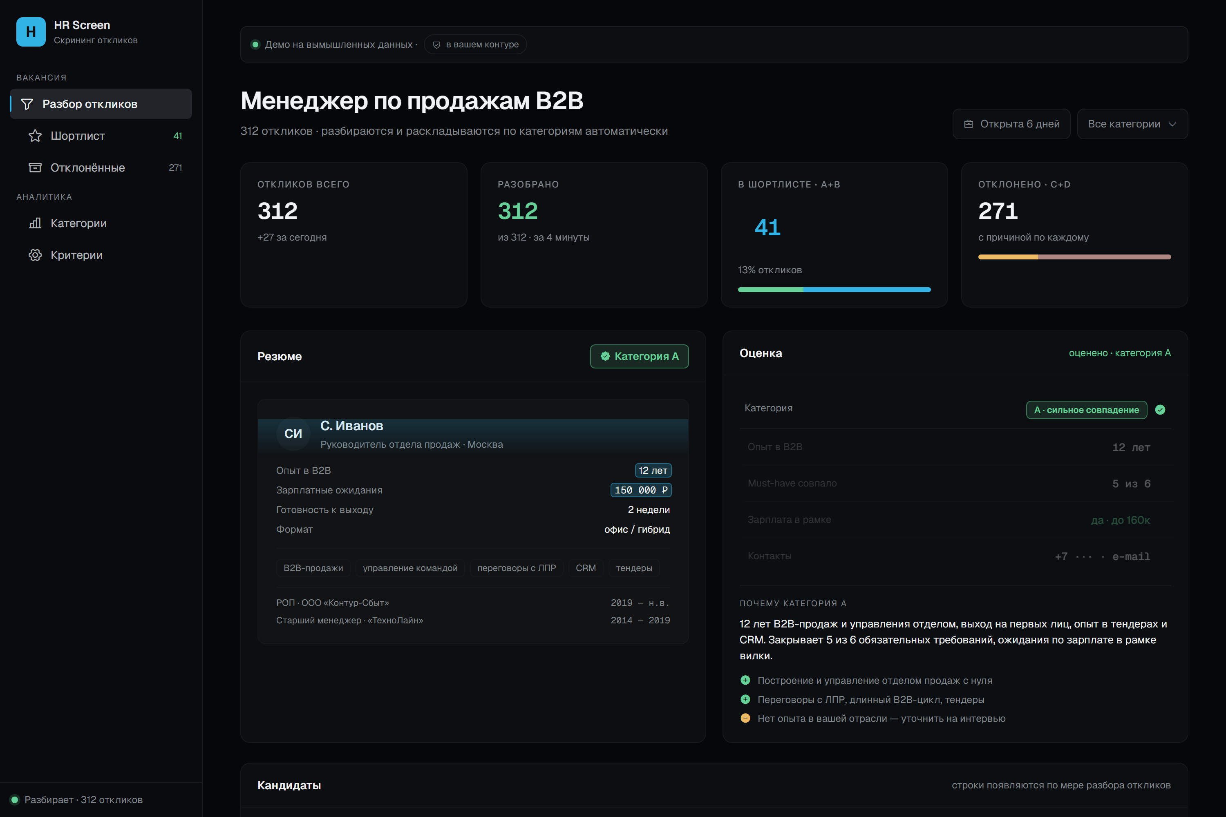Click the rejected orange-pink progress bar

[x=1074, y=257]
